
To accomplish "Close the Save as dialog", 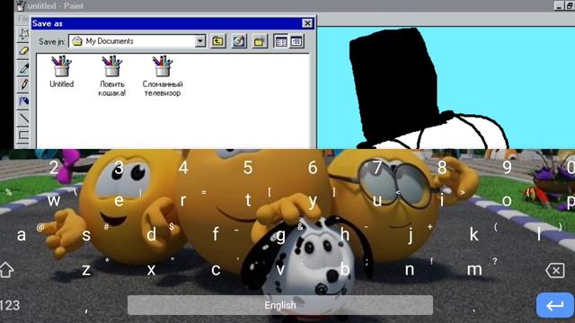I will tap(307, 23).
